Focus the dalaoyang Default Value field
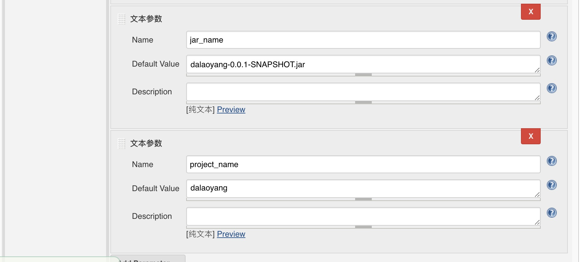Viewport: 582px width, 262px height. point(363,189)
